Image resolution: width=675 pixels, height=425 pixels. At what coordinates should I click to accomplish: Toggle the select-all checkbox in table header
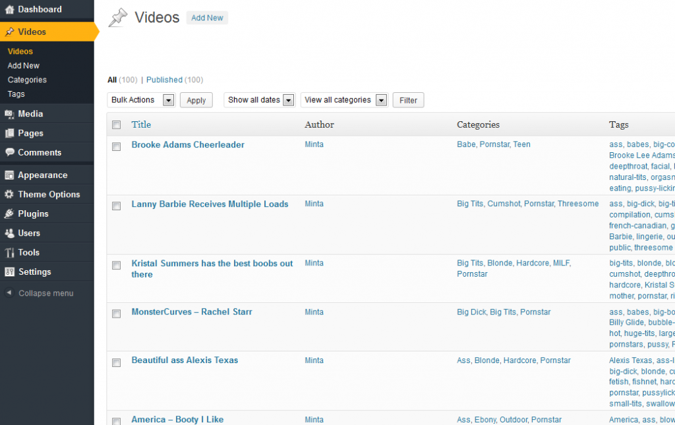pyautogui.click(x=117, y=125)
